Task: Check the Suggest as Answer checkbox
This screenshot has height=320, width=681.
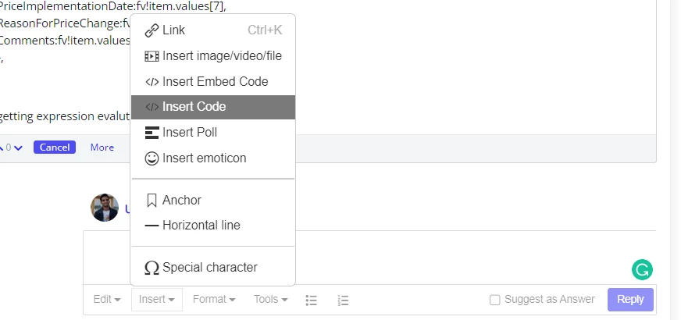Action: [494, 300]
